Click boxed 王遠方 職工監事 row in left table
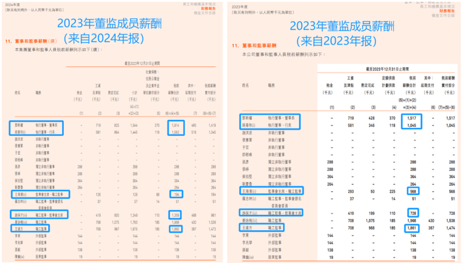Image resolution: width=461 pixels, height=263 pixels. pyautogui.click(x=30, y=228)
